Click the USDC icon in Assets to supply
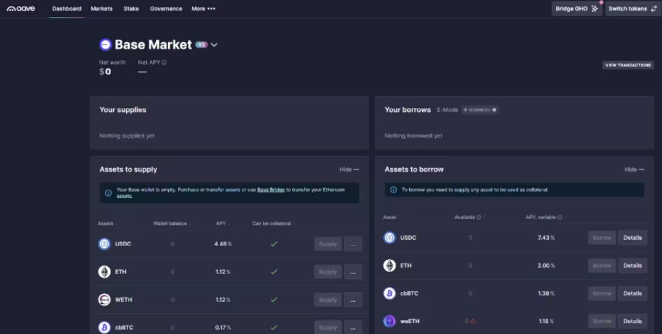This screenshot has height=334, width=662. (104, 244)
